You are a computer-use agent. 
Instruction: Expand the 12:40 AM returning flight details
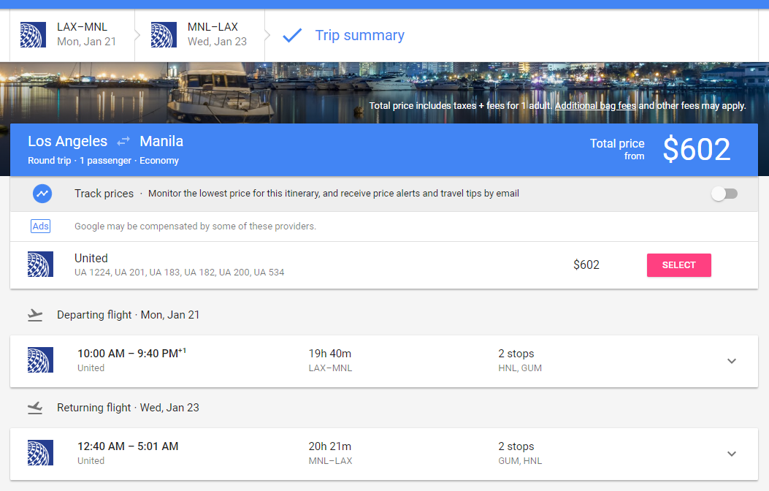tap(732, 454)
